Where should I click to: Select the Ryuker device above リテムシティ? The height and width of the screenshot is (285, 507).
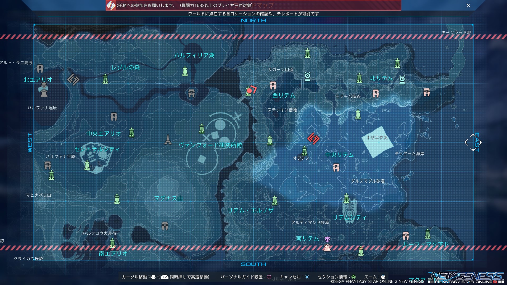pos(346,198)
